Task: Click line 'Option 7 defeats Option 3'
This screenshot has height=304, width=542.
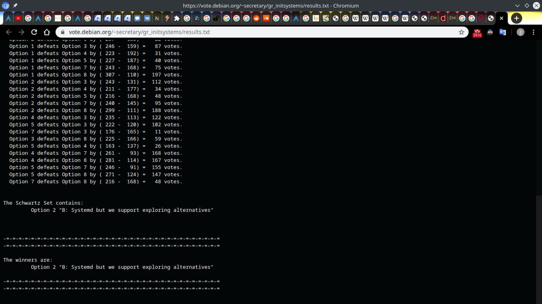Action: [x=96, y=131]
